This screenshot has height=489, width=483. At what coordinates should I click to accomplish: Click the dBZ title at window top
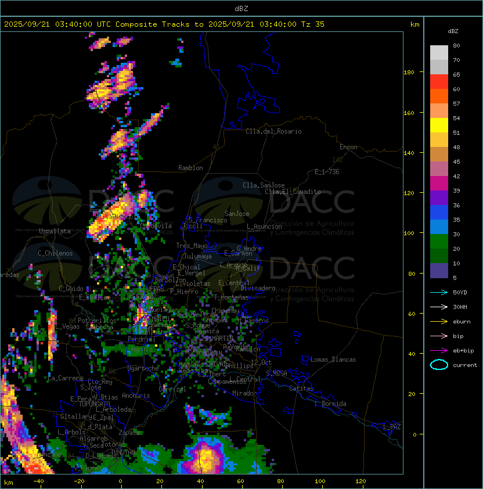pos(241,8)
